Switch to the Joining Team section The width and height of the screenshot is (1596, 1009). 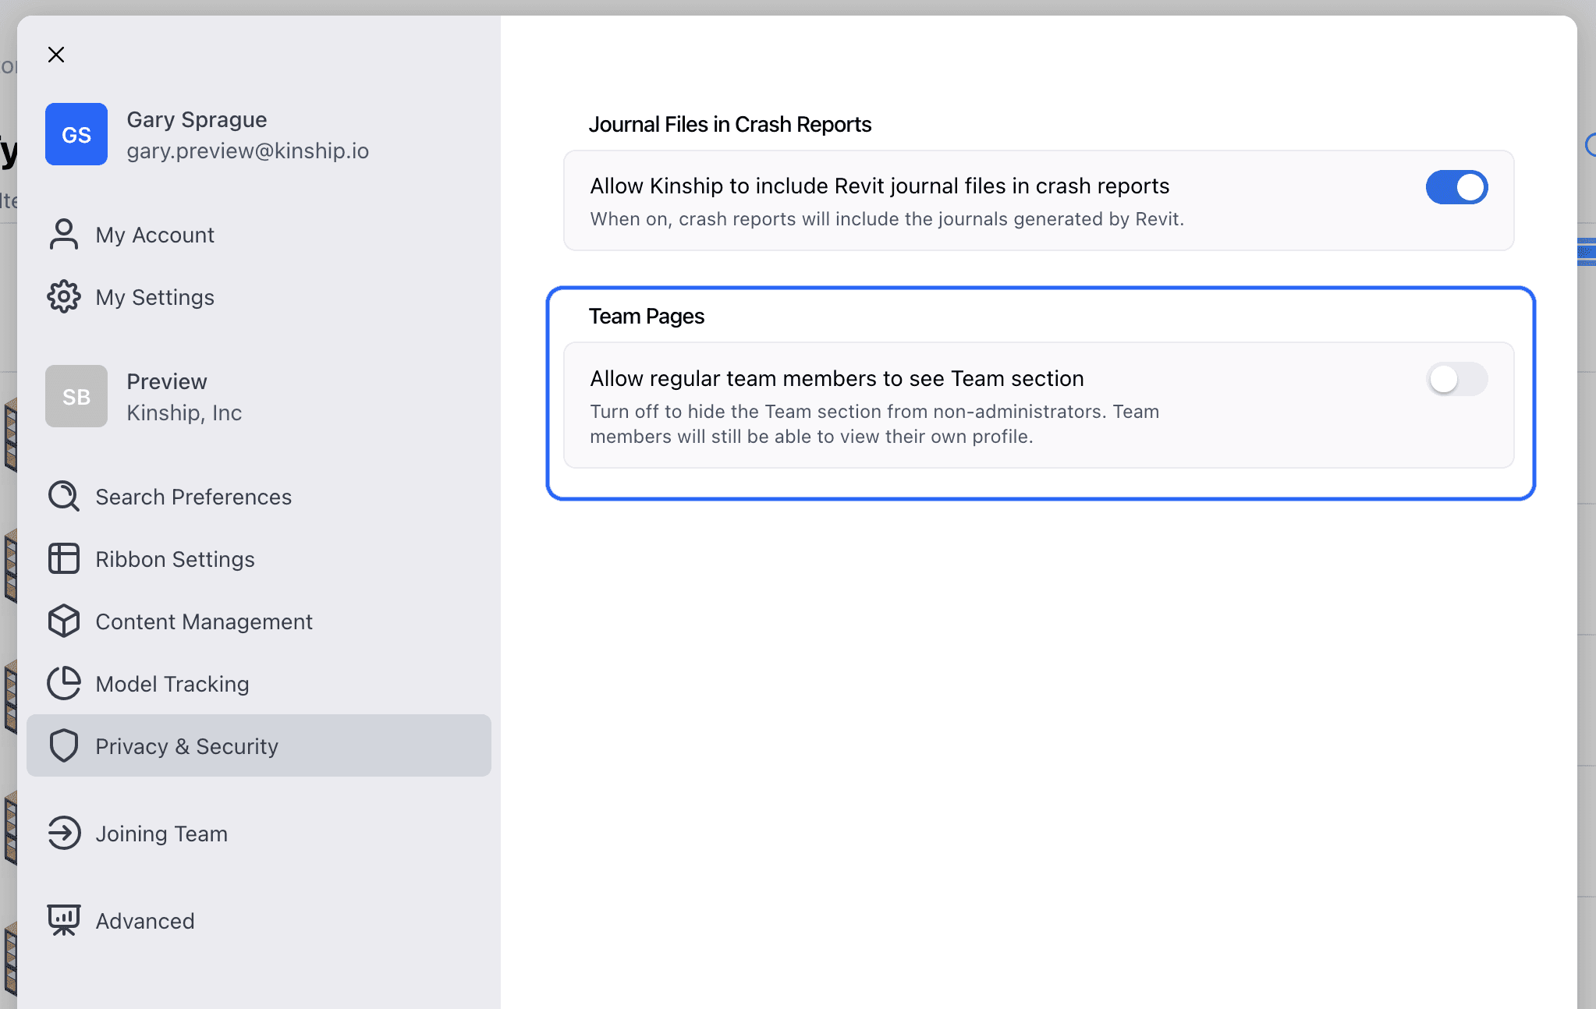[x=161, y=833]
